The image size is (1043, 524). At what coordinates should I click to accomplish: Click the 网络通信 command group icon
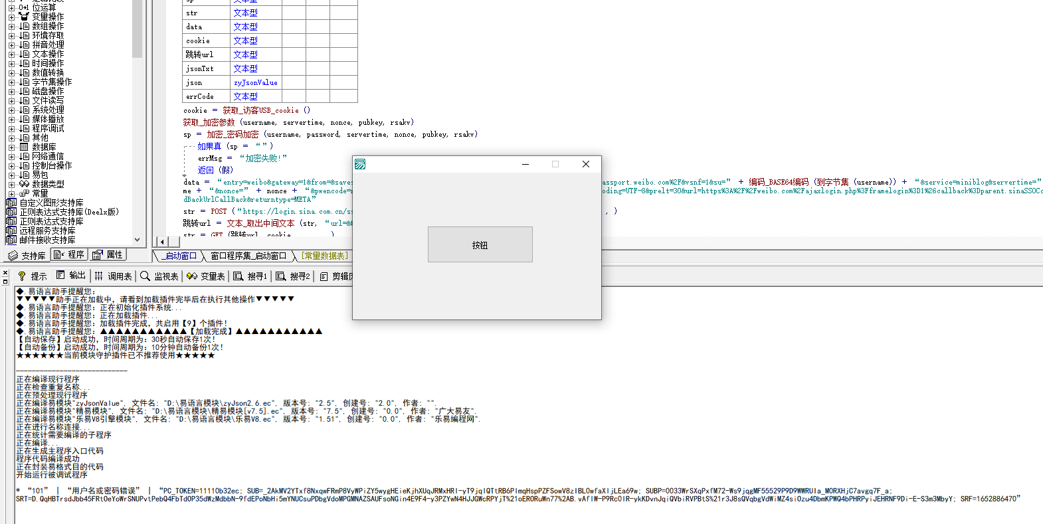24,156
